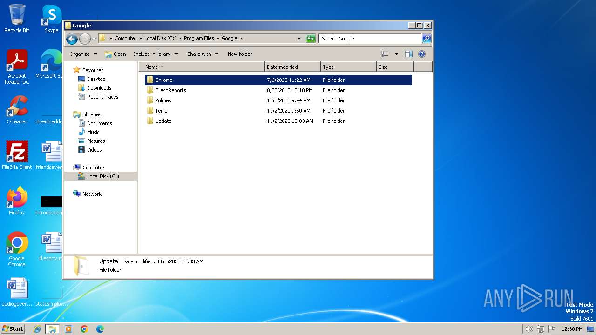
Task: Click Libraries in navigation pane
Action: click(87, 114)
